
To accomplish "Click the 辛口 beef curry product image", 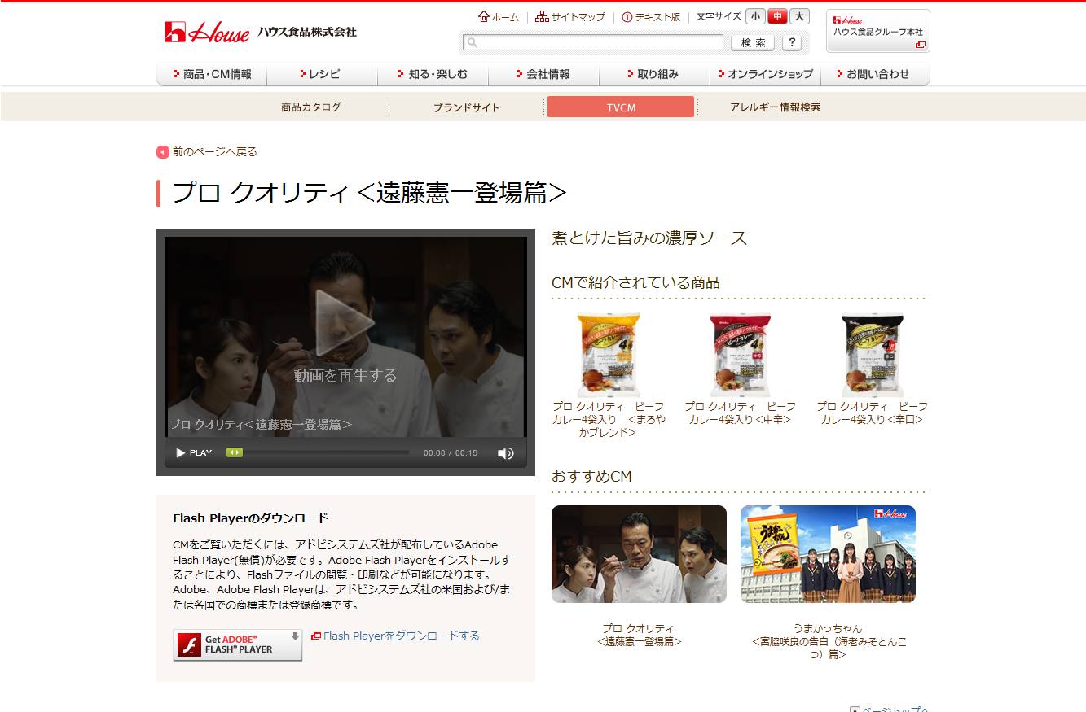I will (873, 355).
